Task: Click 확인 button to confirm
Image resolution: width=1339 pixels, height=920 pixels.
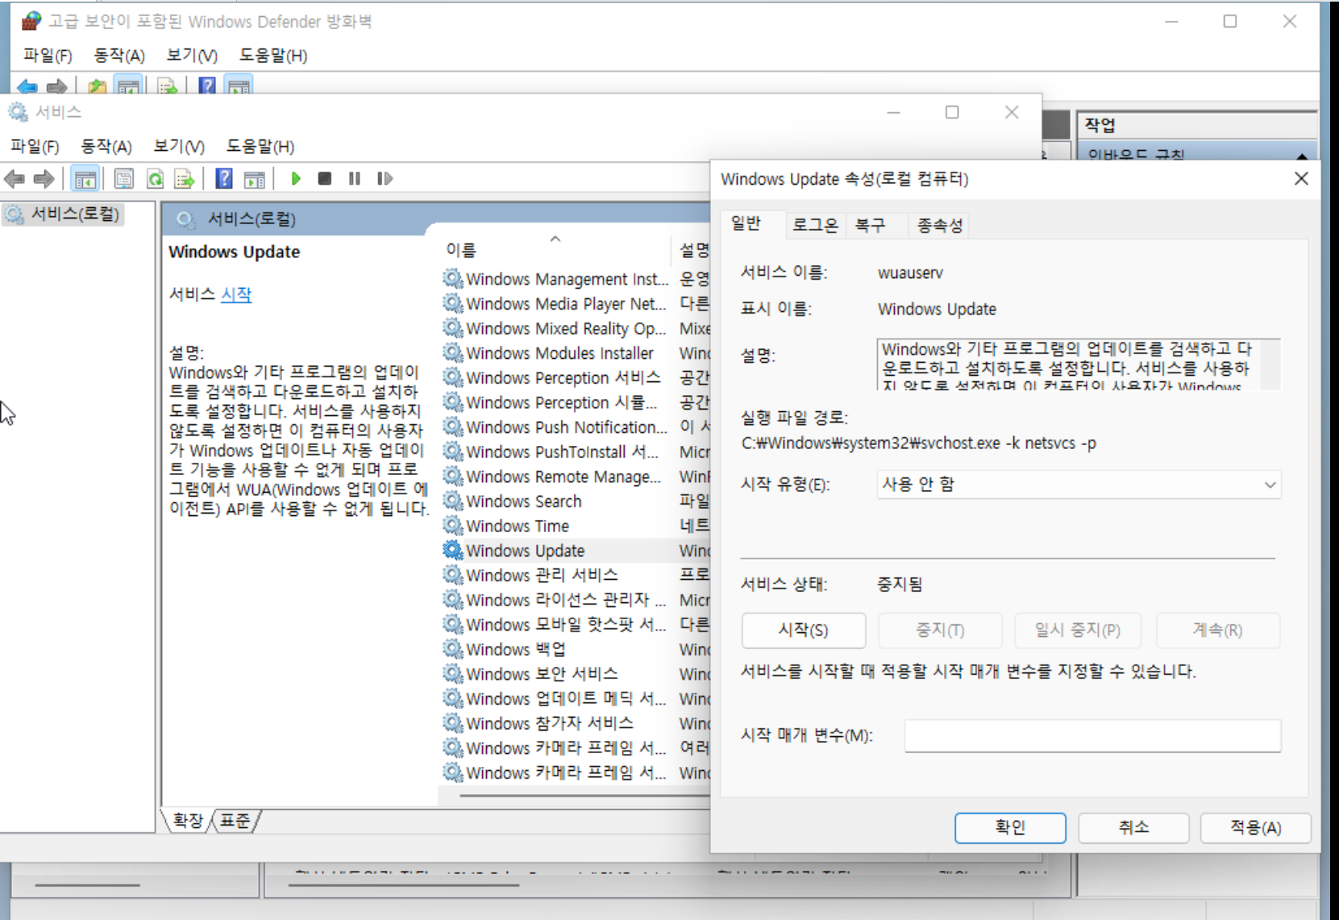Action: click(1010, 827)
